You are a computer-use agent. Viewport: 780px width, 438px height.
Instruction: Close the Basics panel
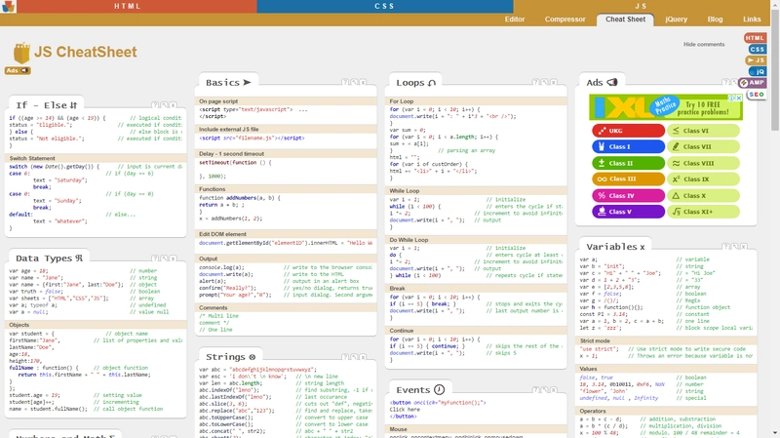coord(363,82)
